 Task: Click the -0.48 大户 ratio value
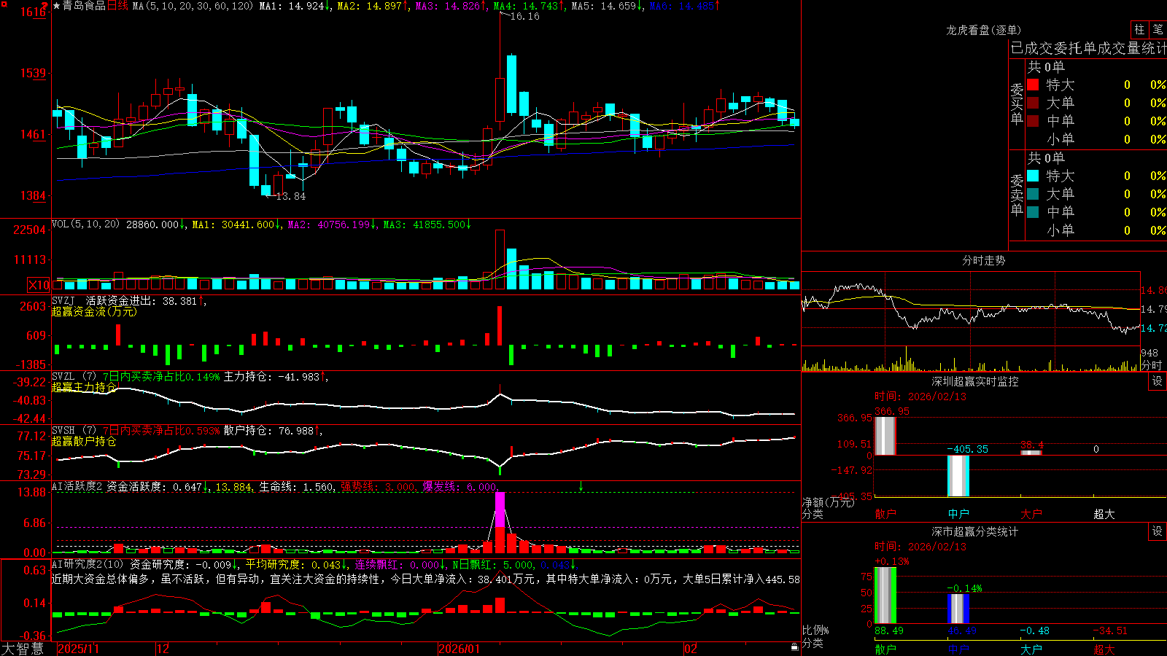(1034, 630)
